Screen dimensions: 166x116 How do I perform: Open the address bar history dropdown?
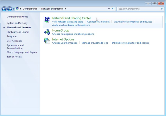pos(109,9)
